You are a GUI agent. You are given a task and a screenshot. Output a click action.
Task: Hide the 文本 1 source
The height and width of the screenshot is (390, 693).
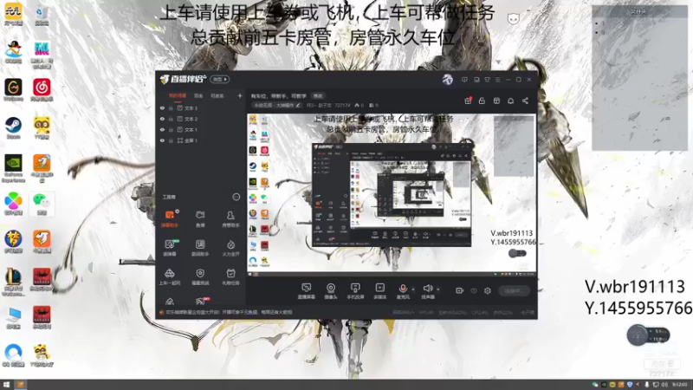pyautogui.click(x=162, y=129)
